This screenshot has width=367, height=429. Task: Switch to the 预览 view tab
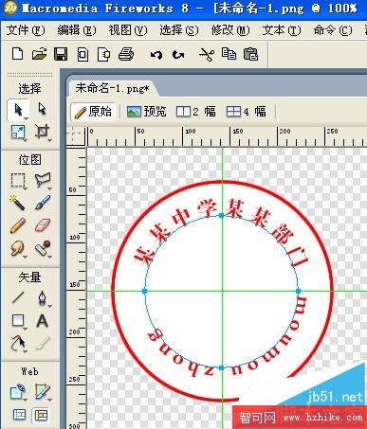click(146, 112)
